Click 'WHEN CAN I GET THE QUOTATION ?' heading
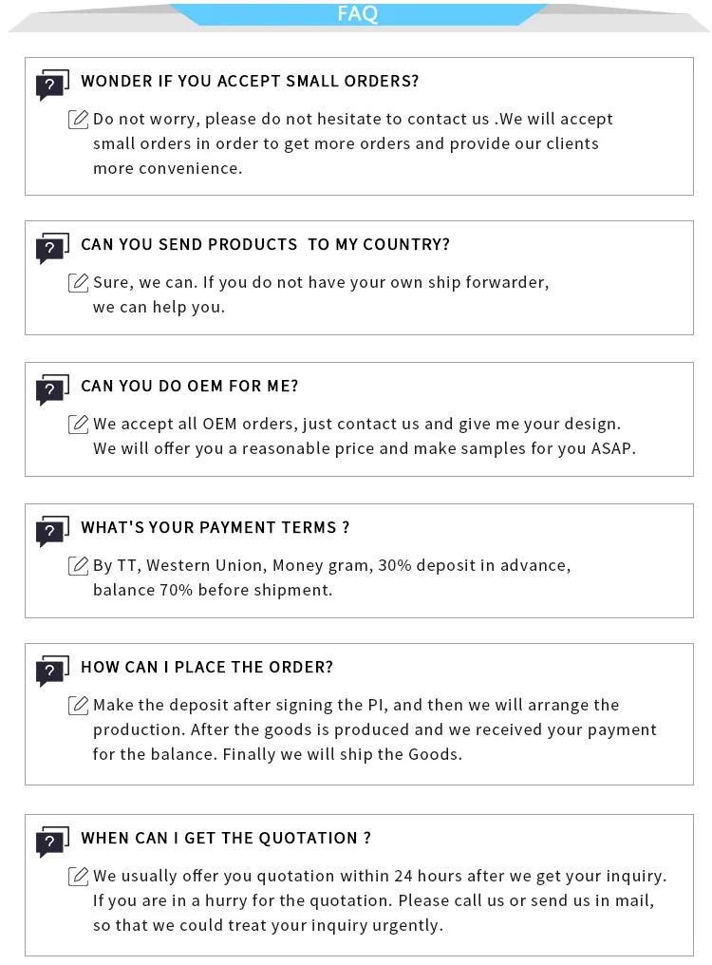 click(226, 839)
